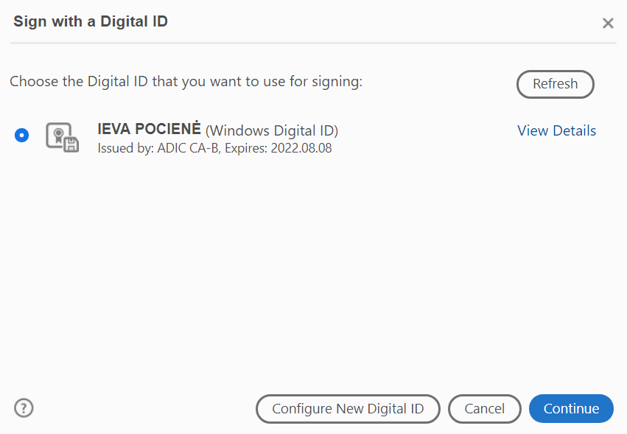Click the Issued by: ADIC CA-B text
Viewport: 627px width, 434px height.
159,148
